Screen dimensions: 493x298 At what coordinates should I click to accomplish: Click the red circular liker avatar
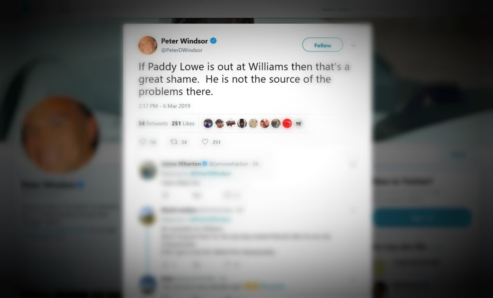click(287, 124)
